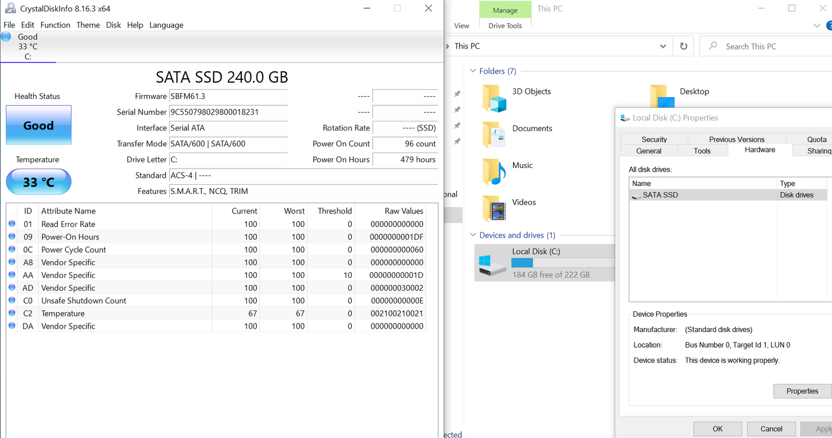832x438 pixels.
Task: Switch to the Tools tab in Properties
Action: (x=702, y=151)
